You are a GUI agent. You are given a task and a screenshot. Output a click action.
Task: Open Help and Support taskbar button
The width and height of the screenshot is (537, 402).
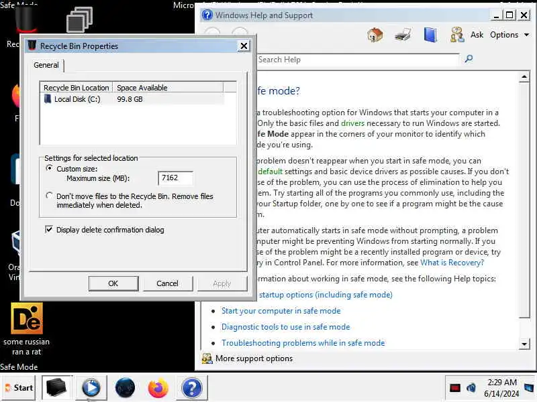pos(192,388)
